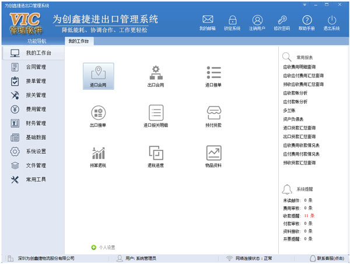Image resolution: width=350 pixels, height=264 pixels.
Task: Open the title bar dropdown arrow
Action: click(304, 5)
